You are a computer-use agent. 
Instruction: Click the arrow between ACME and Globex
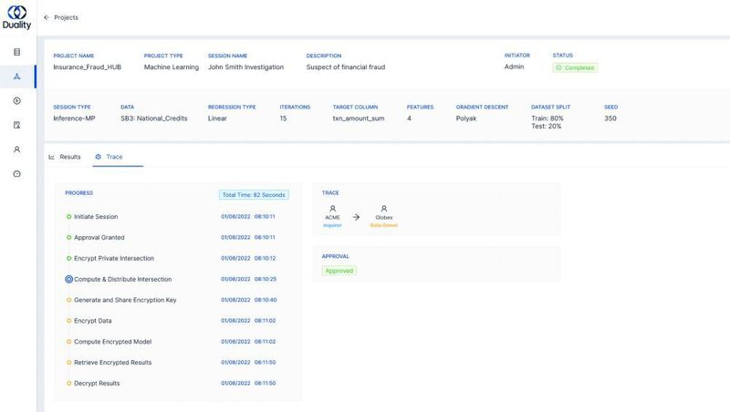pyautogui.click(x=356, y=217)
